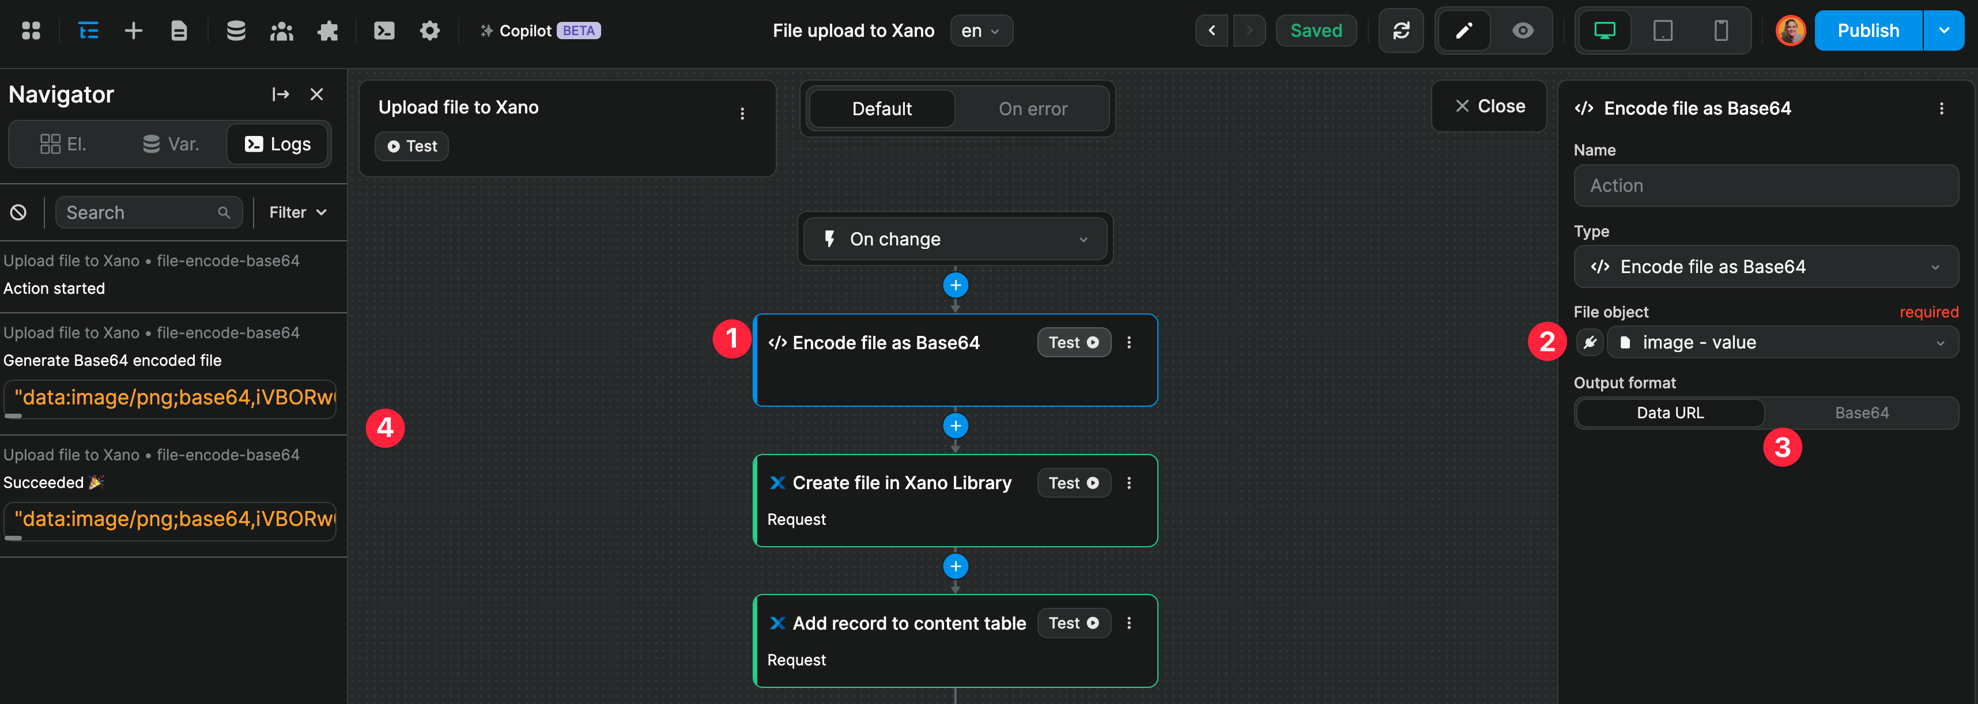Open the image - value File object dropdown
This screenshot has height=704, width=1978.
(1783, 342)
